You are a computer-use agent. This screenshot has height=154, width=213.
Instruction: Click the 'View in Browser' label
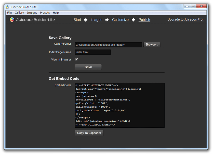[61, 60]
